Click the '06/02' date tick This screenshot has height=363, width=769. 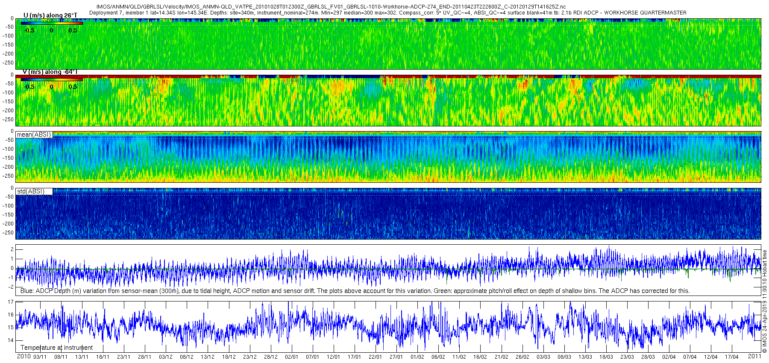click(438, 357)
